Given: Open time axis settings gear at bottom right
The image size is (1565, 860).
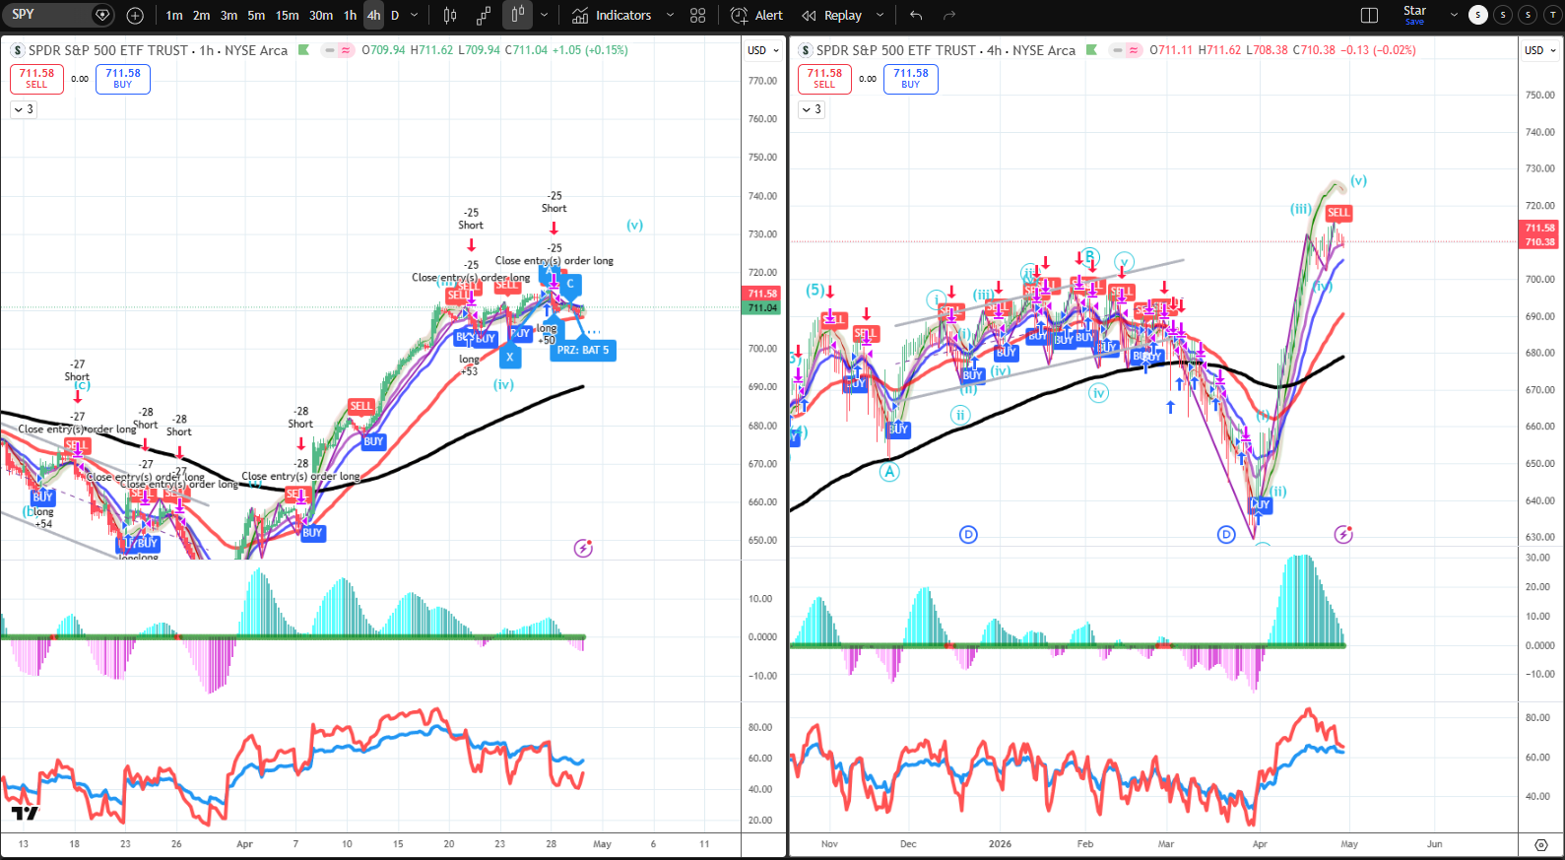Looking at the screenshot, I should tap(1541, 845).
